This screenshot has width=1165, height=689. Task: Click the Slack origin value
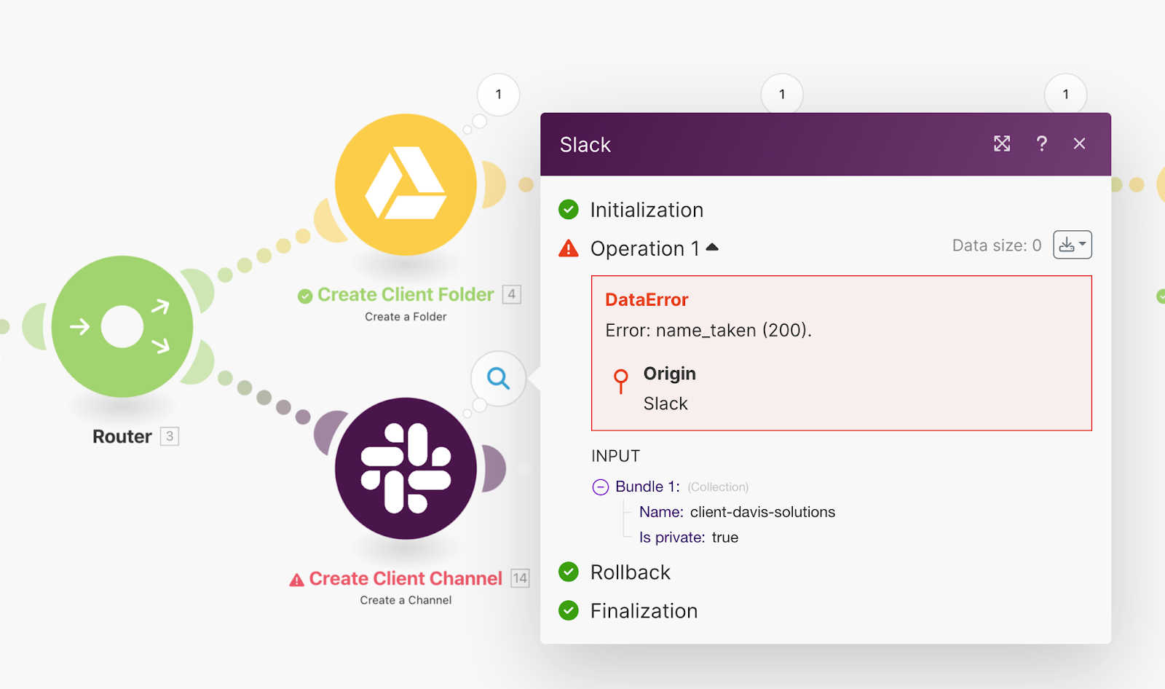point(666,403)
